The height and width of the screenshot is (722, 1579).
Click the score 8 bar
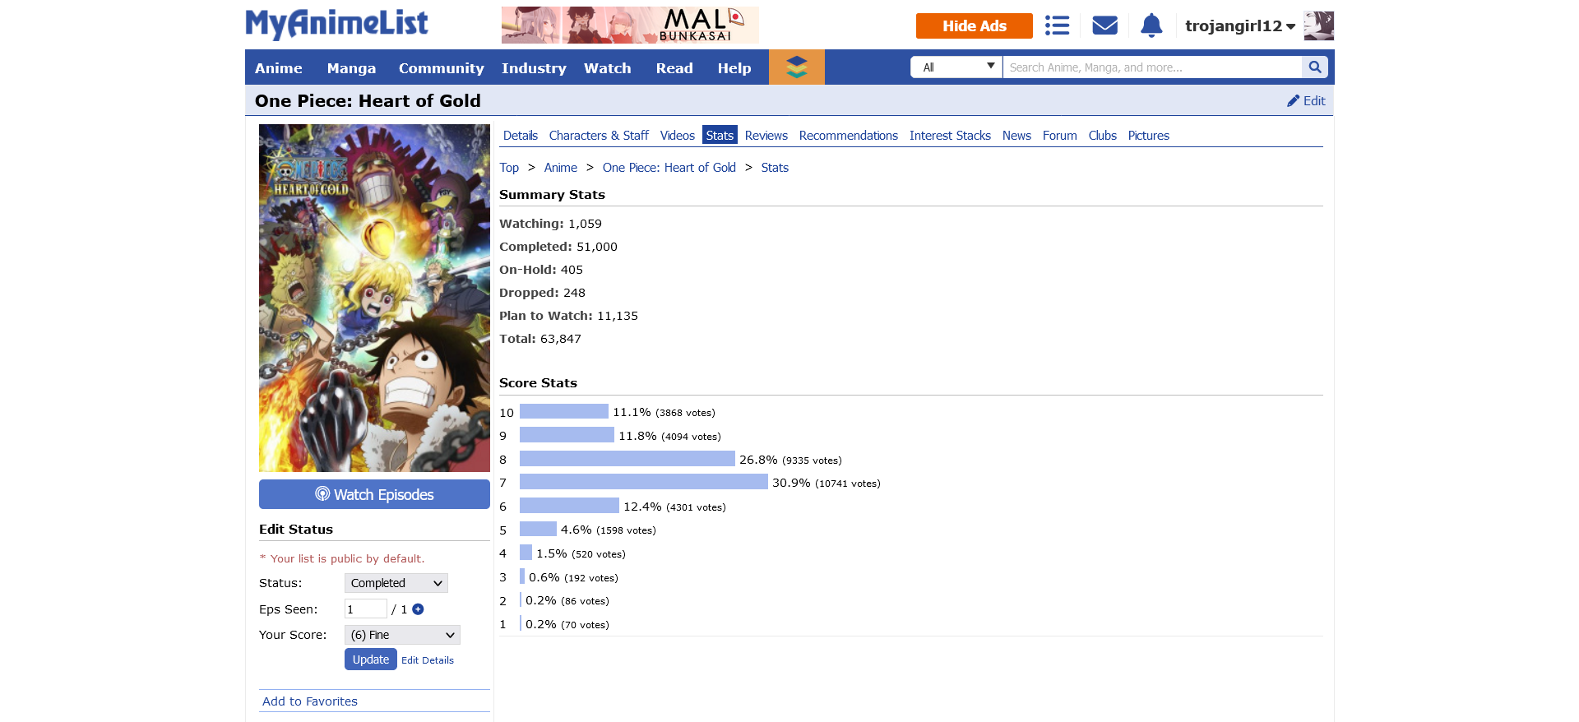click(627, 459)
